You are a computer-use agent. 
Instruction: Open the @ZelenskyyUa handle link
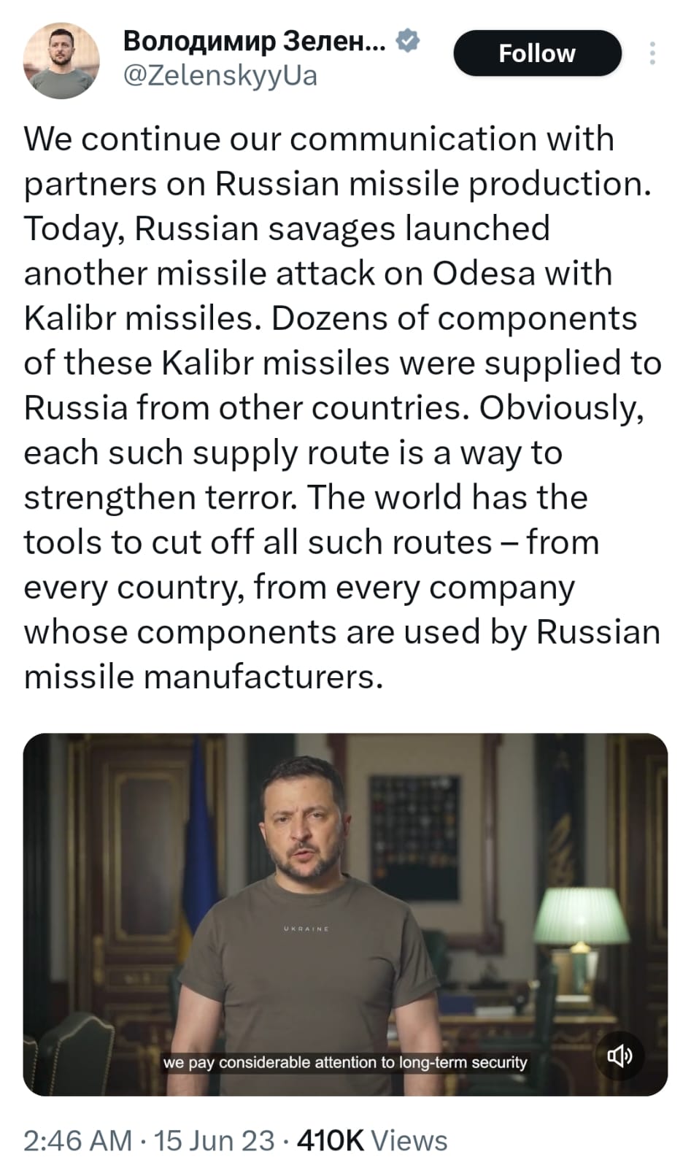click(220, 76)
